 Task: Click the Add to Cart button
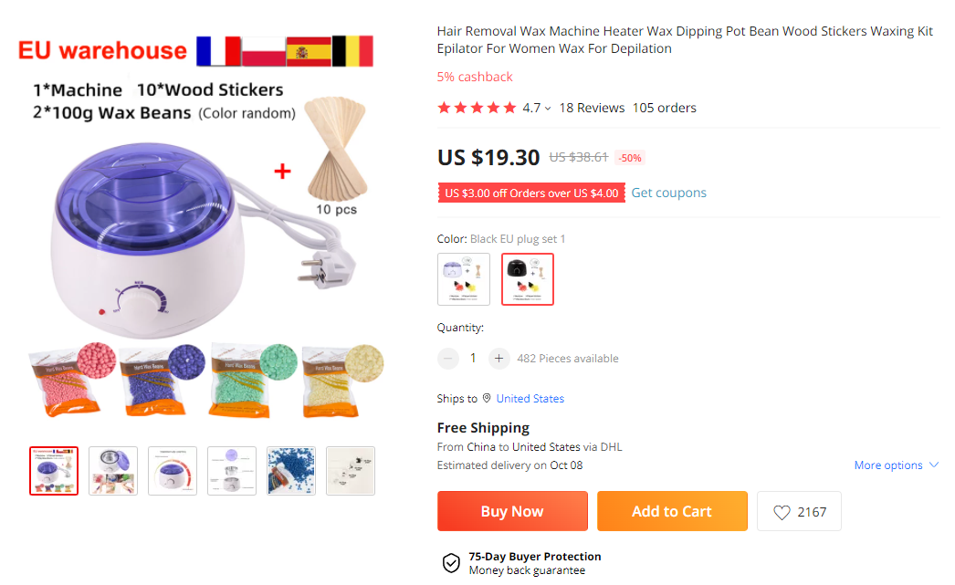click(x=672, y=511)
